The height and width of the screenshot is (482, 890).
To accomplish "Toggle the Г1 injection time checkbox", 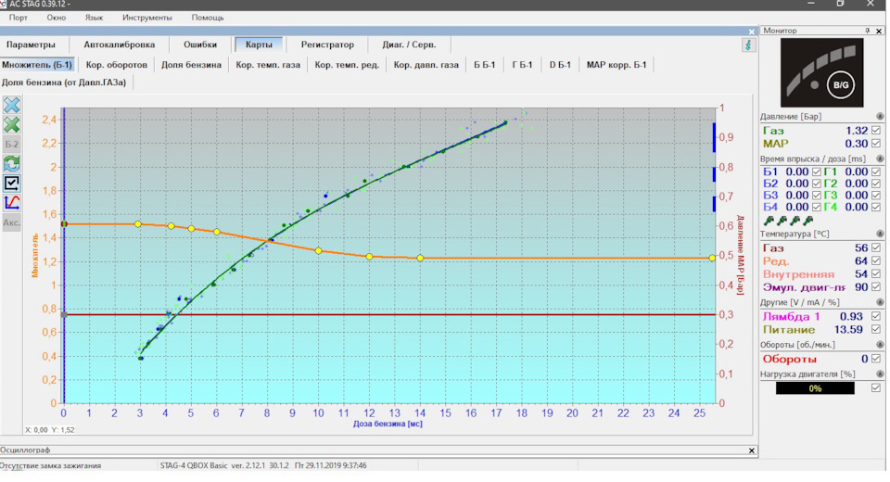I will [876, 171].
